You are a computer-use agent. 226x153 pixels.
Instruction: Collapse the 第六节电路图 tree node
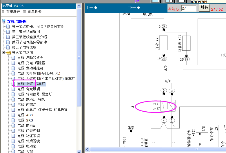(x=3, y=53)
